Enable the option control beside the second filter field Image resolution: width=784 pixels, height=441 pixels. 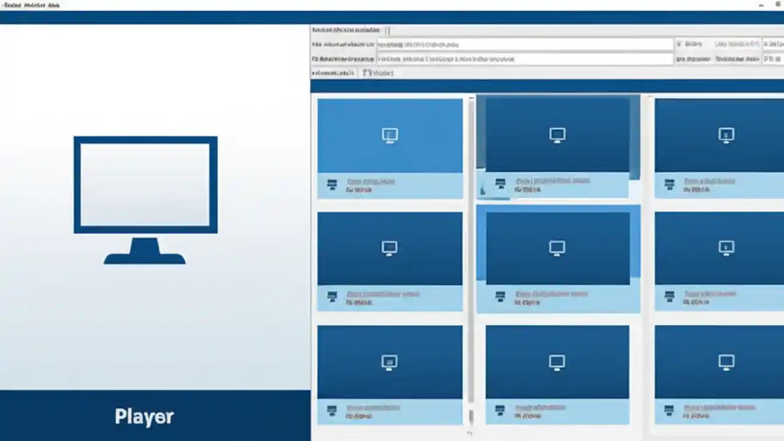click(678, 58)
